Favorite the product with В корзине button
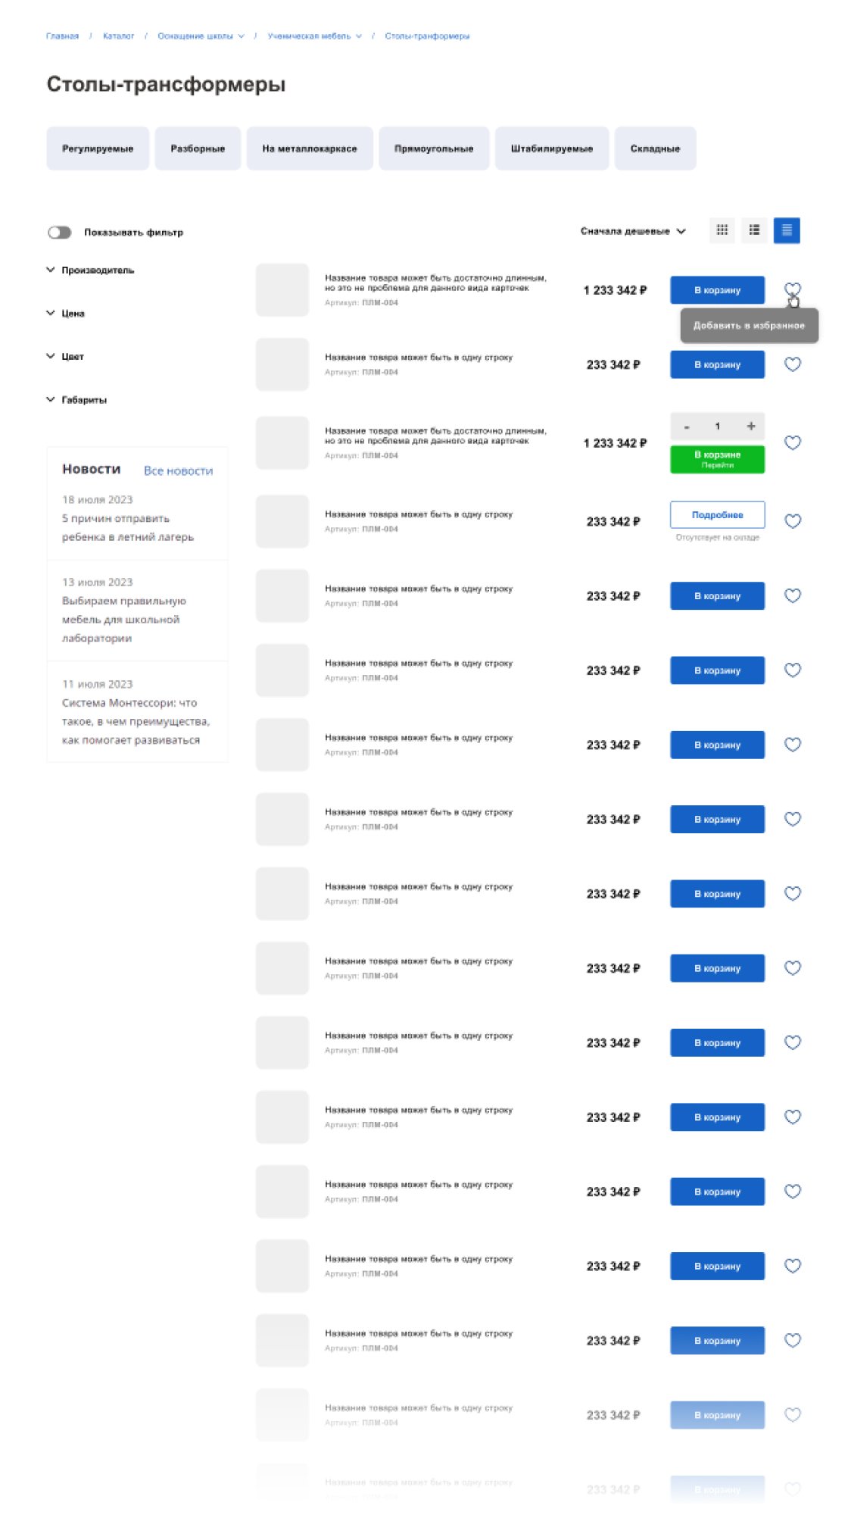The height and width of the screenshot is (1537, 848). tap(793, 443)
